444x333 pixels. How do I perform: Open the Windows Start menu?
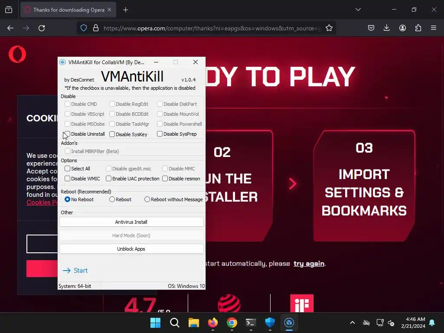point(155,323)
